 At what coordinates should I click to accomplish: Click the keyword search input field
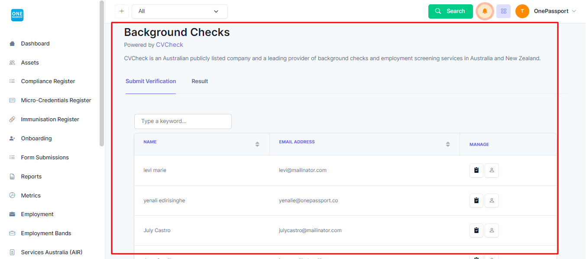click(183, 121)
